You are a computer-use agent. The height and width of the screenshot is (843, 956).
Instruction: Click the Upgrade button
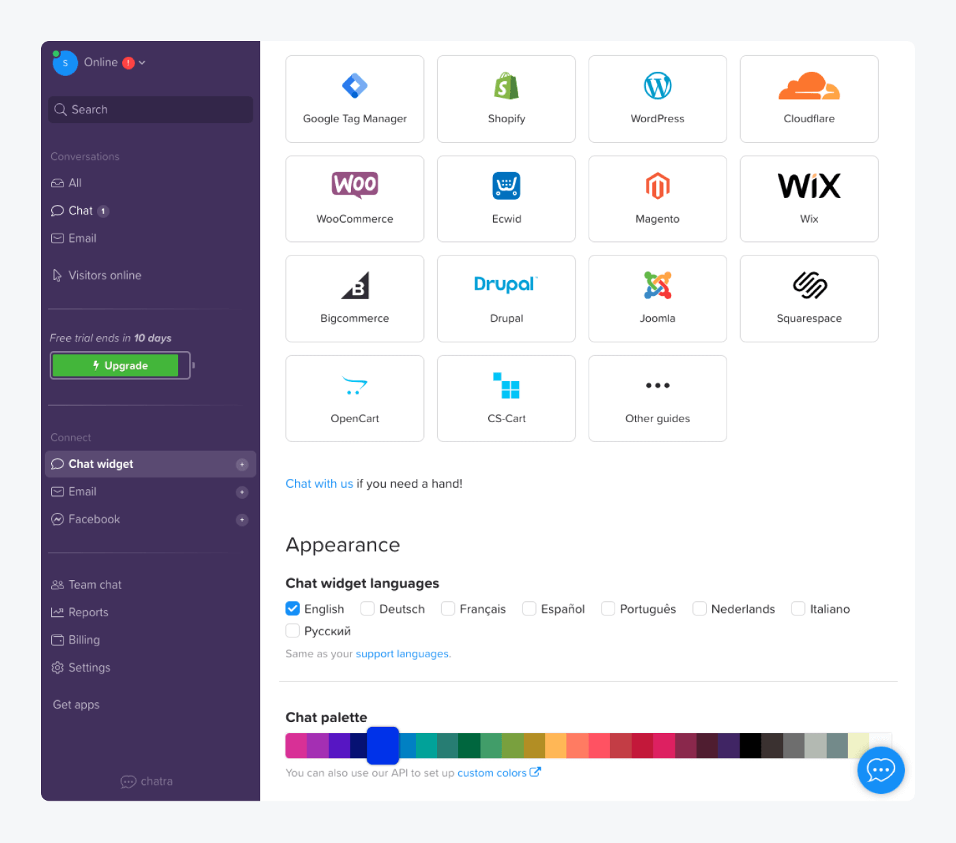pos(120,365)
